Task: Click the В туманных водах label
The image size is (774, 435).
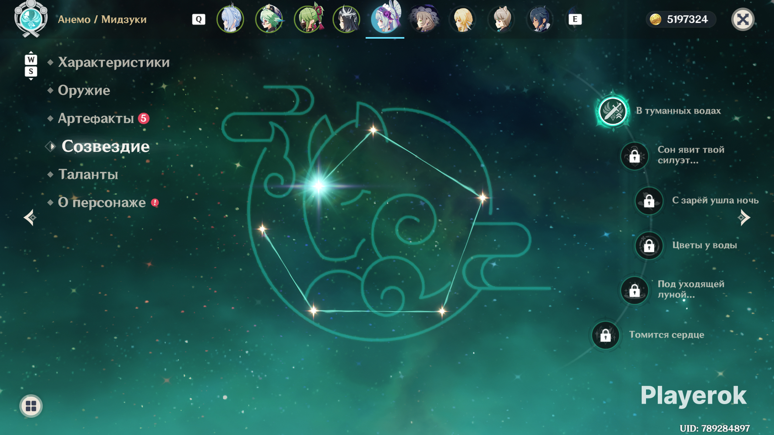Action: click(678, 110)
